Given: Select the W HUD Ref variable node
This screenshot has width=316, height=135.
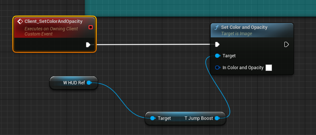Looking at the screenshot, I should point(74,83).
